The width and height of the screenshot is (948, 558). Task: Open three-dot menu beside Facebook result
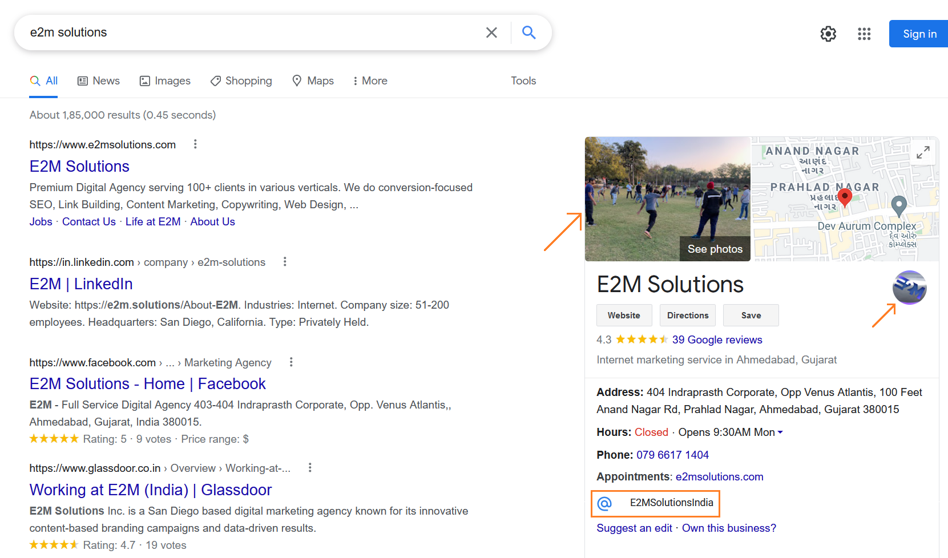coord(291,362)
